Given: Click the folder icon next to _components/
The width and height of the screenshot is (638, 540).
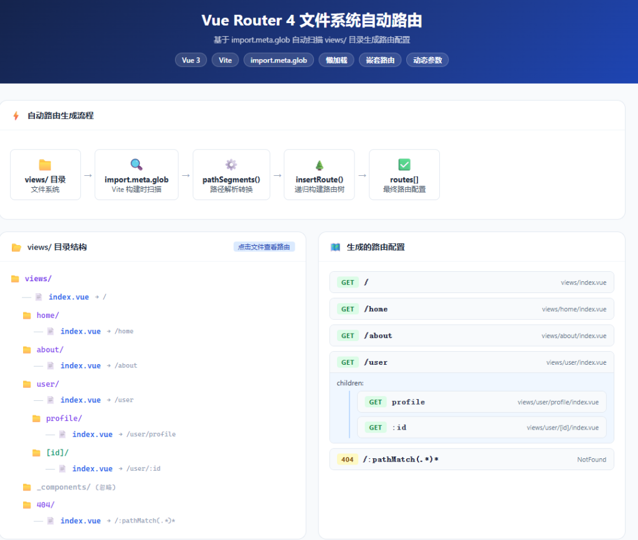Looking at the screenshot, I should (27, 488).
